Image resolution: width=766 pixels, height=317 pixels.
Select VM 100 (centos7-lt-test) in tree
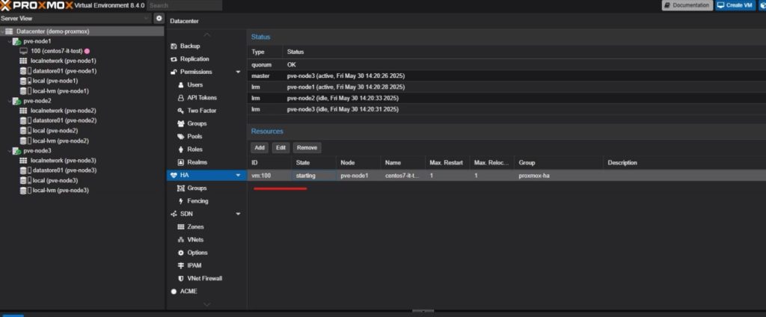55,51
